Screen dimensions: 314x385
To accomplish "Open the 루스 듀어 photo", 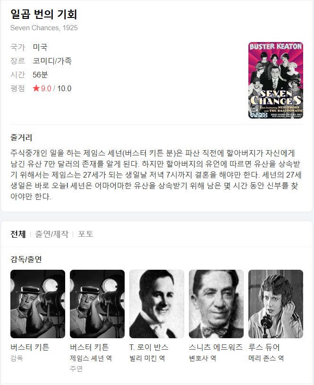I will pyautogui.click(x=276, y=304).
